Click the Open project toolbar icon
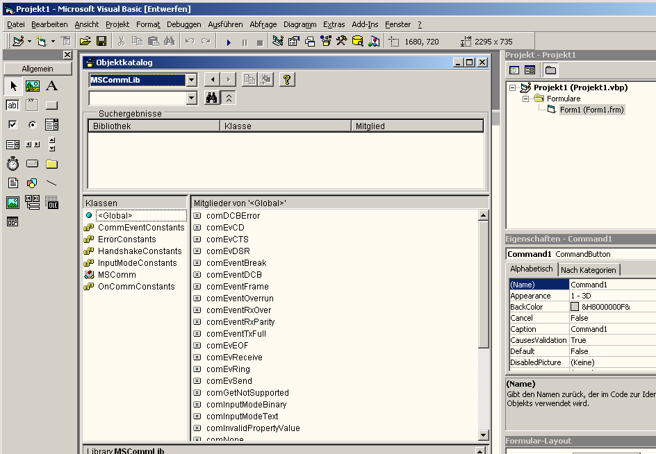The width and height of the screenshot is (656, 454). [85, 41]
